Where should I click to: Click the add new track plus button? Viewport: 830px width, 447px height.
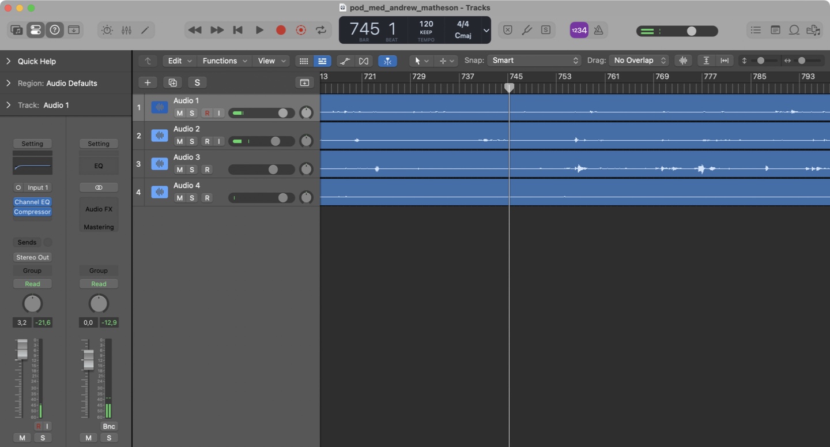(x=148, y=82)
